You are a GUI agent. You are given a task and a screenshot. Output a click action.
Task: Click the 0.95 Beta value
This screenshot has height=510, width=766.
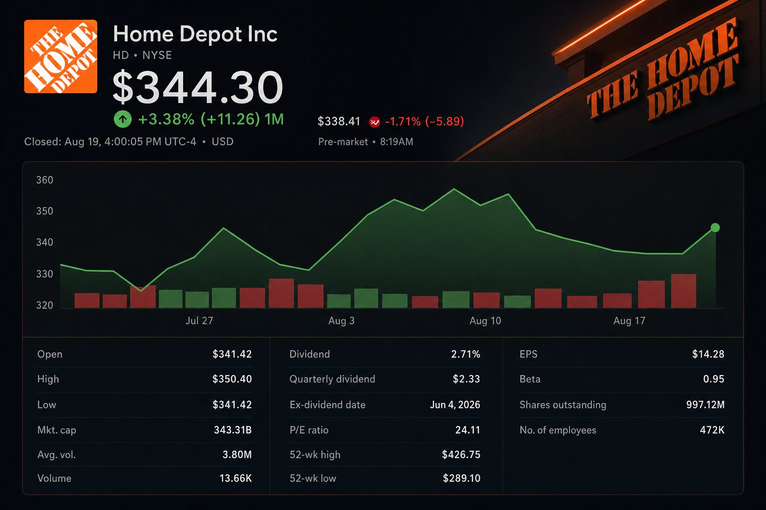(714, 379)
